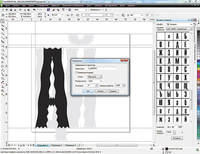
Task: Select the Rectangle tool in toolbox
Action: (x=2, y=46)
